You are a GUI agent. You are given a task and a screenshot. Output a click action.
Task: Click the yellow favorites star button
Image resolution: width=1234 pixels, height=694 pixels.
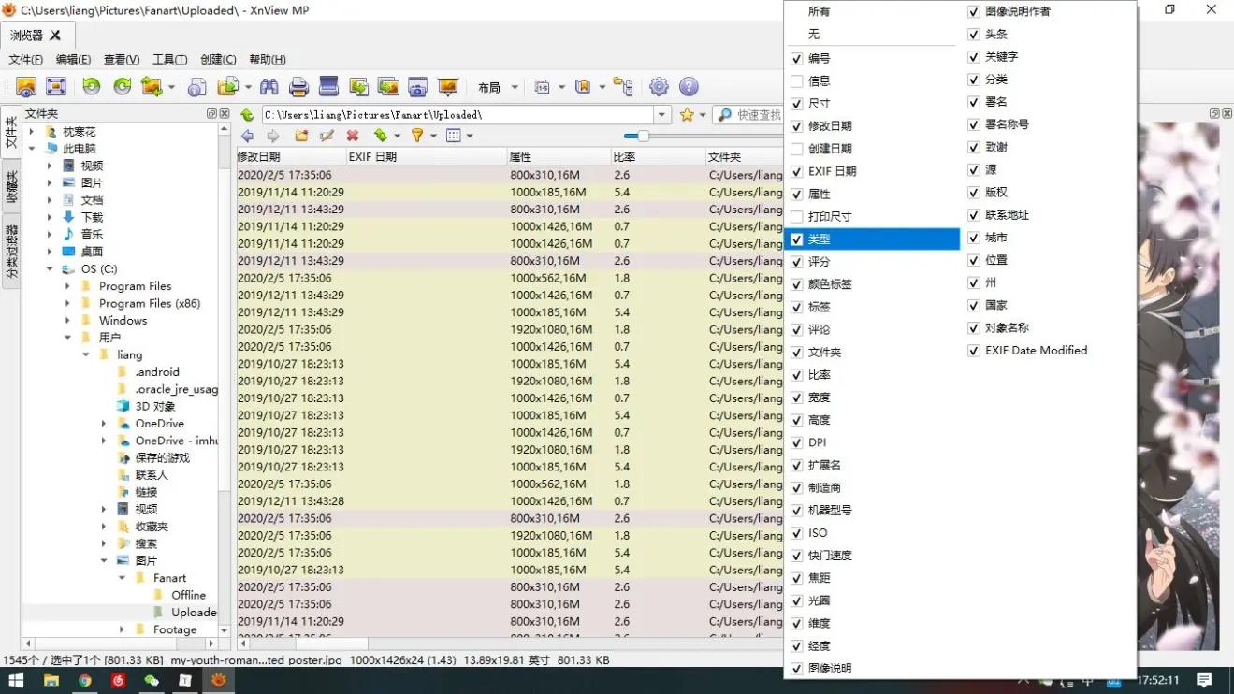tap(689, 114)
